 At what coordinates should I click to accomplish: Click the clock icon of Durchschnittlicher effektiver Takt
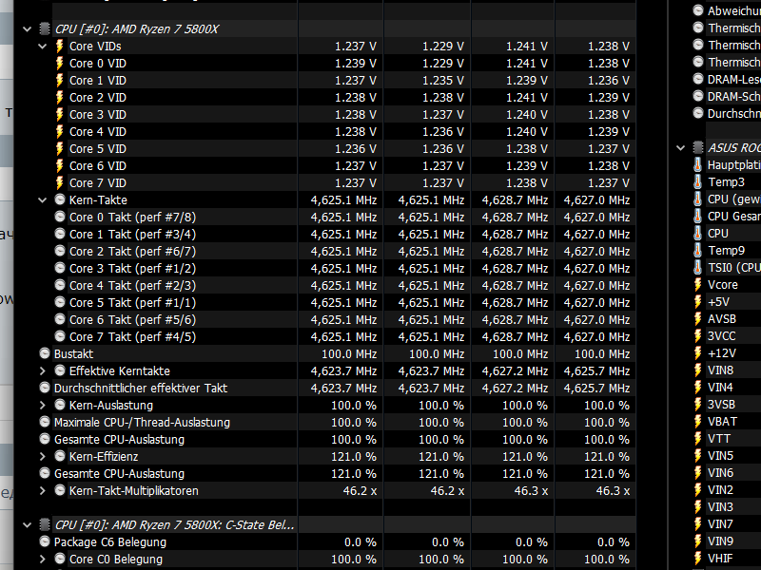[x=45, y=388]
